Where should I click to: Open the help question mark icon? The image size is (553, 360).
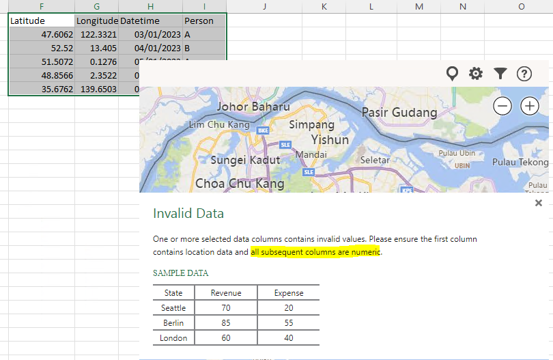pyautogui.click(x=524, y=74)
